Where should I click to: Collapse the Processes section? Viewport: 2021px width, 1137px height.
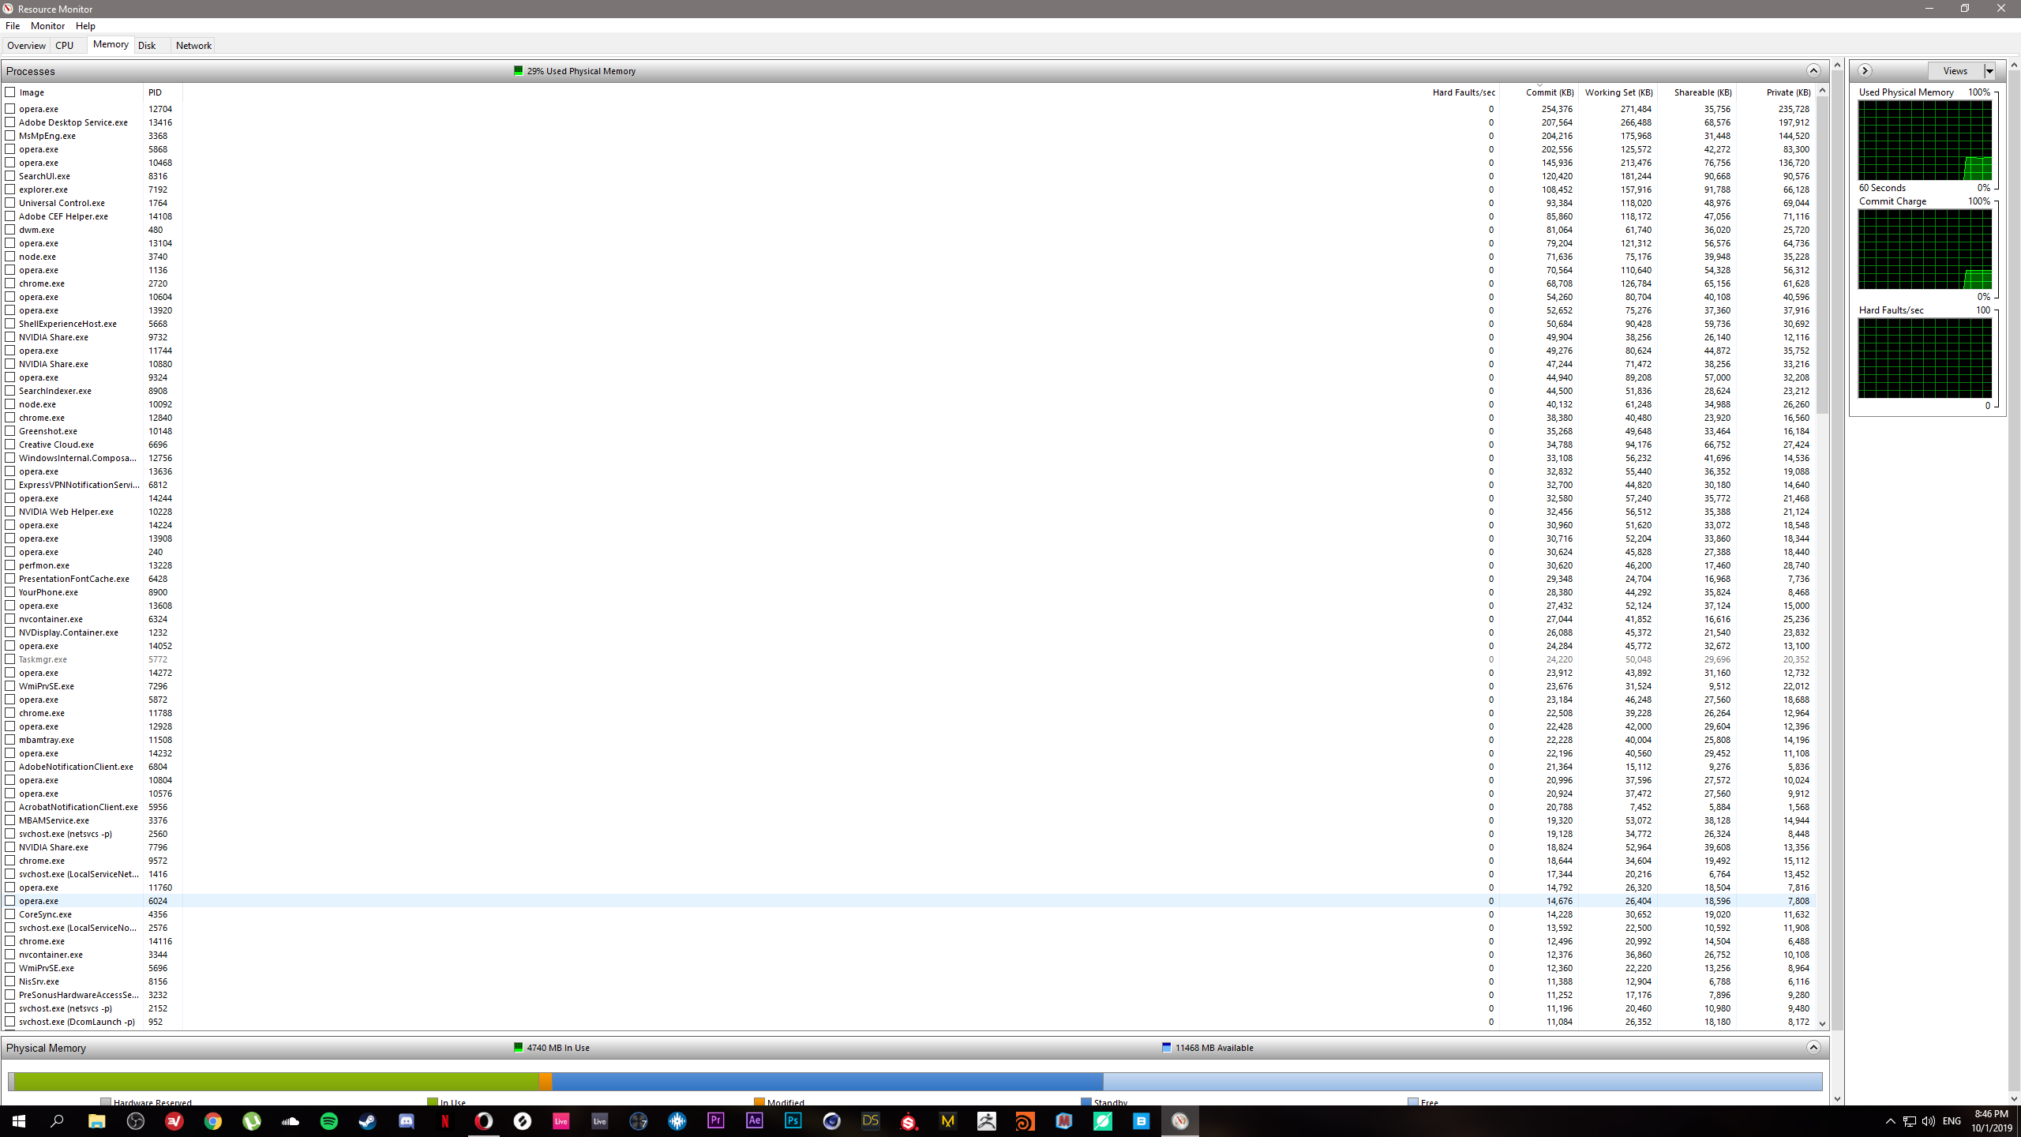point(1813,70)
